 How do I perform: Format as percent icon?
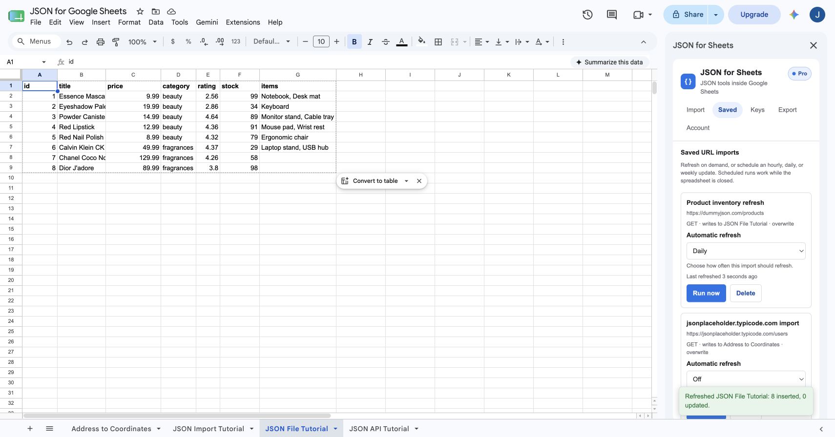click(x=188, y=42)
